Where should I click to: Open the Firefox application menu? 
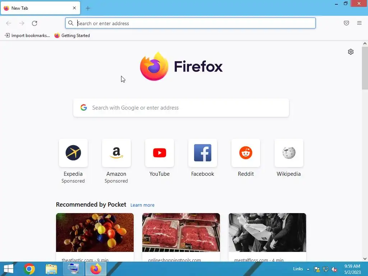359,23
